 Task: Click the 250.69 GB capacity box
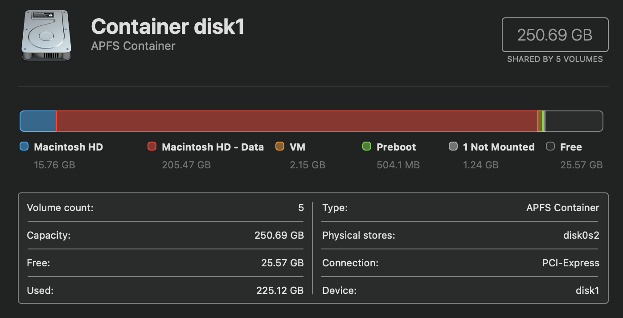pos(555,35)
